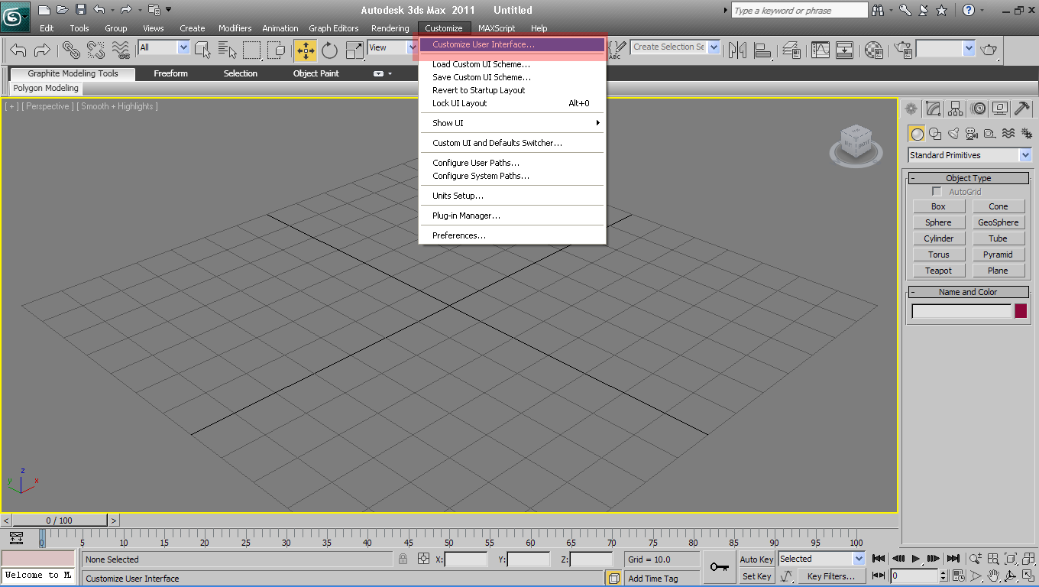Open the Lights creation category

click(x=953, y=133)
